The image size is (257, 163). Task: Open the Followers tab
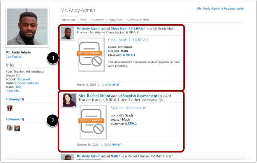click(116, 20)
